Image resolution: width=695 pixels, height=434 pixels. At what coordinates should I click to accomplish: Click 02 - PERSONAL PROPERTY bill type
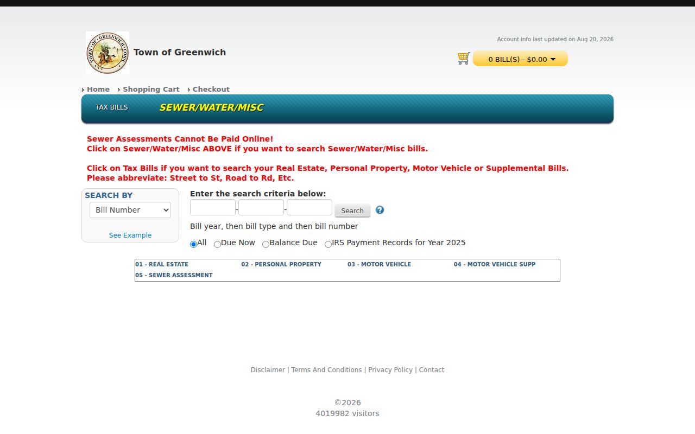(281, 264)
